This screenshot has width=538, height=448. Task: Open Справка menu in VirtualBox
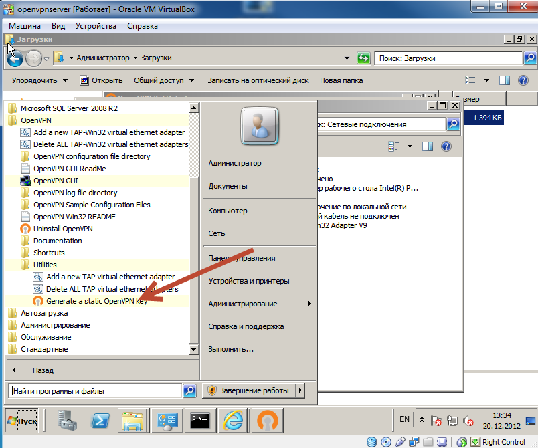point(143,26)
